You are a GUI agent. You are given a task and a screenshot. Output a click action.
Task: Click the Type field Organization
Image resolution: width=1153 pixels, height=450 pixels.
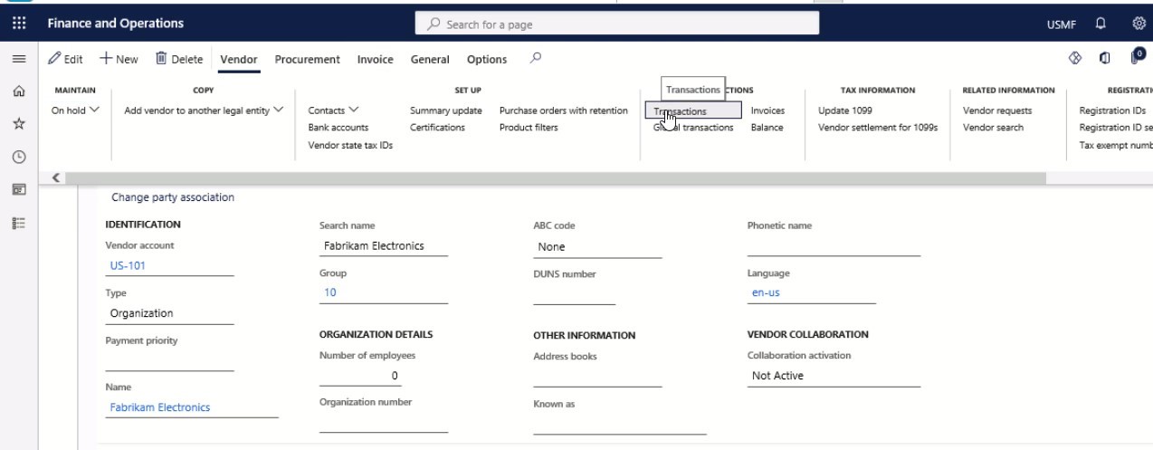(x=169, y=313)
